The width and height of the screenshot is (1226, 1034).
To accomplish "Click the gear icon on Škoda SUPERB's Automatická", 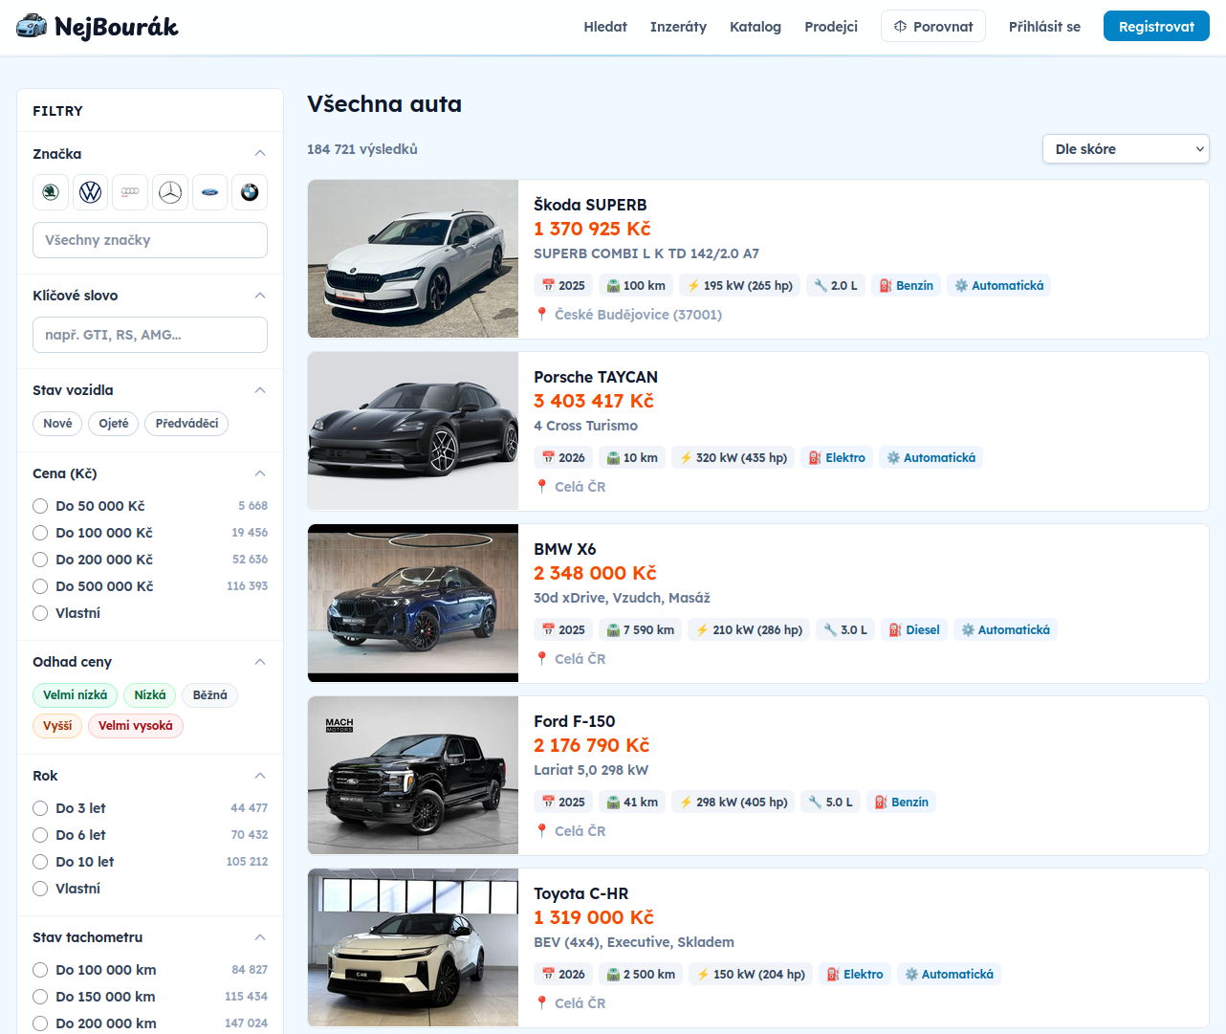I will click(x=961, y=285).
